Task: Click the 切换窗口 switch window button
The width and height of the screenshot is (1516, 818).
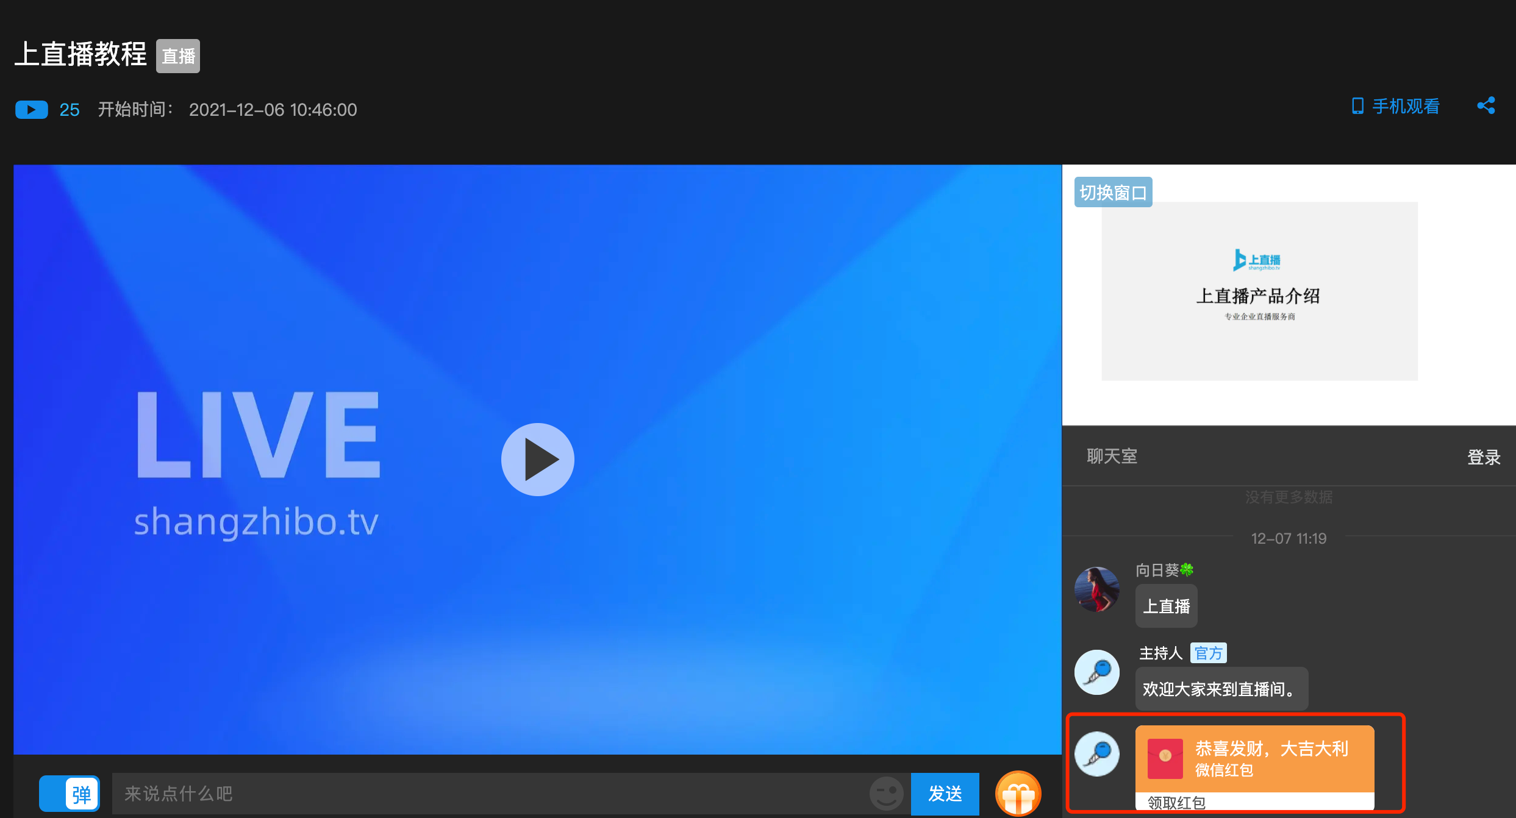Action: click(1113, 193)
